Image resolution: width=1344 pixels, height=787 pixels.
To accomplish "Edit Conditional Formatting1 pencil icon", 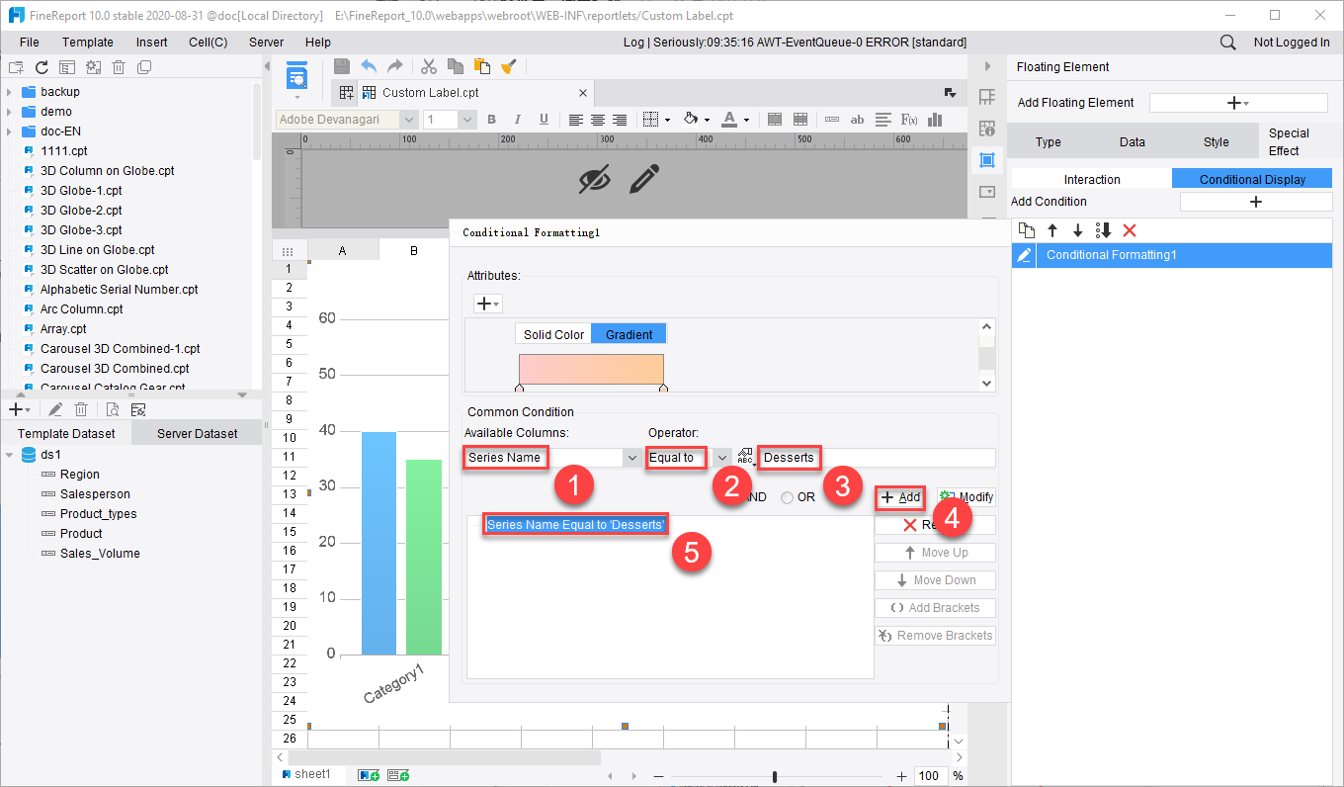I will coord(1025,255).
